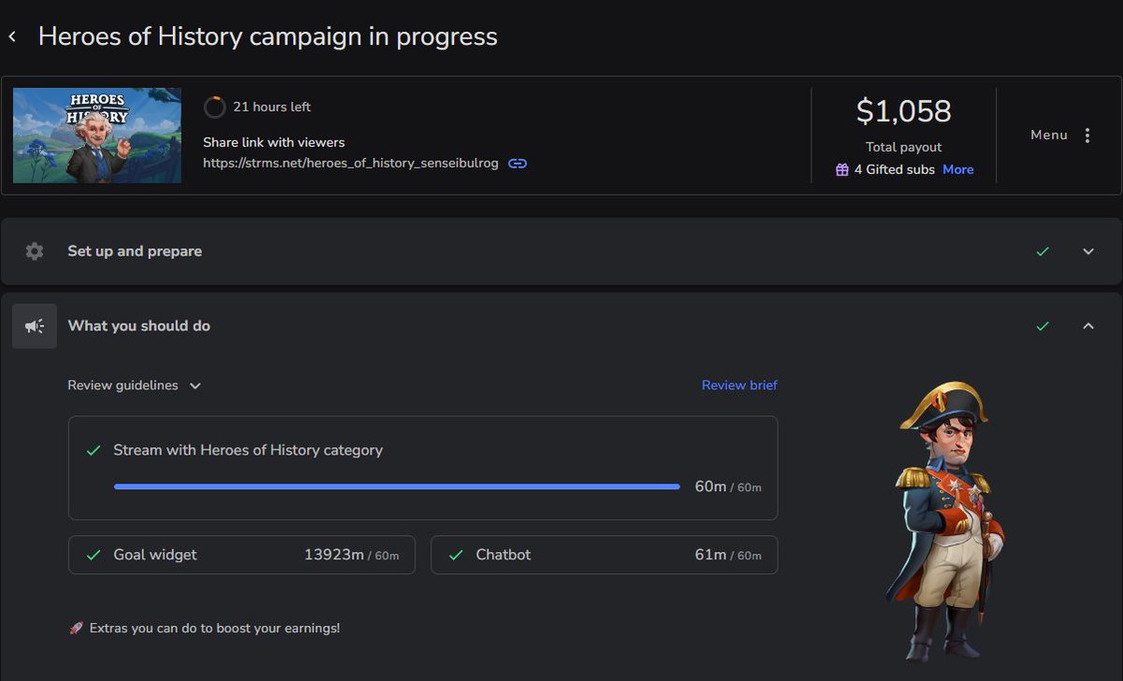Click the $1,058 total payout amount
The image size is (1123, 681).
coord(903,111)
